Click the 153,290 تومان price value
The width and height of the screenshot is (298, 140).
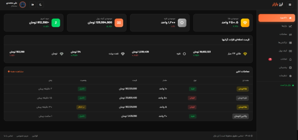17,52
